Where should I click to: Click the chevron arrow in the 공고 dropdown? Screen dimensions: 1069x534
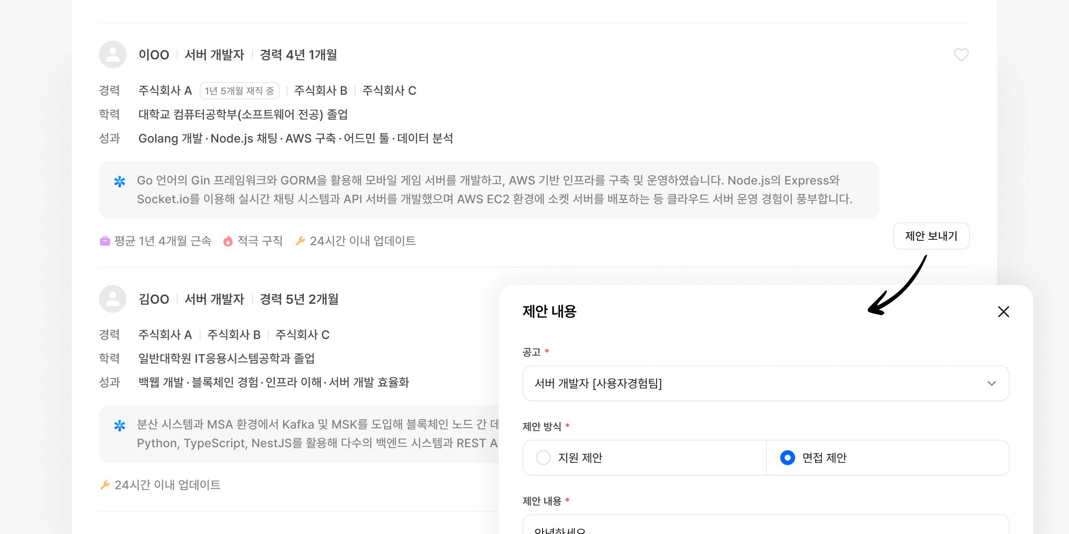(x=991, y=383)
